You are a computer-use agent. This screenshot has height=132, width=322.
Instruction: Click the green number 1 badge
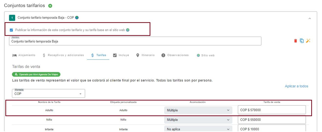click(x=12, y=18)
